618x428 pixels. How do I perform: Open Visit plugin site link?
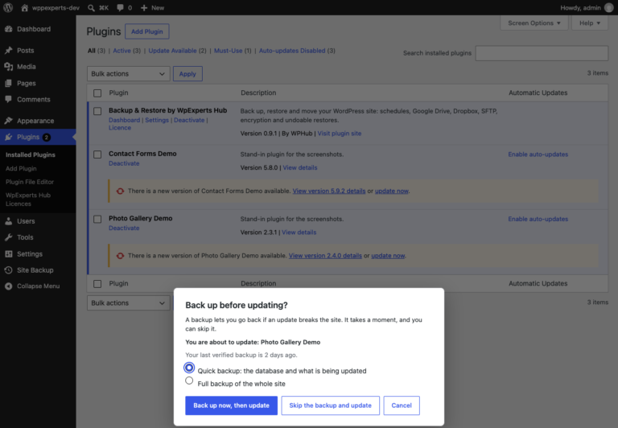(340, 134)
